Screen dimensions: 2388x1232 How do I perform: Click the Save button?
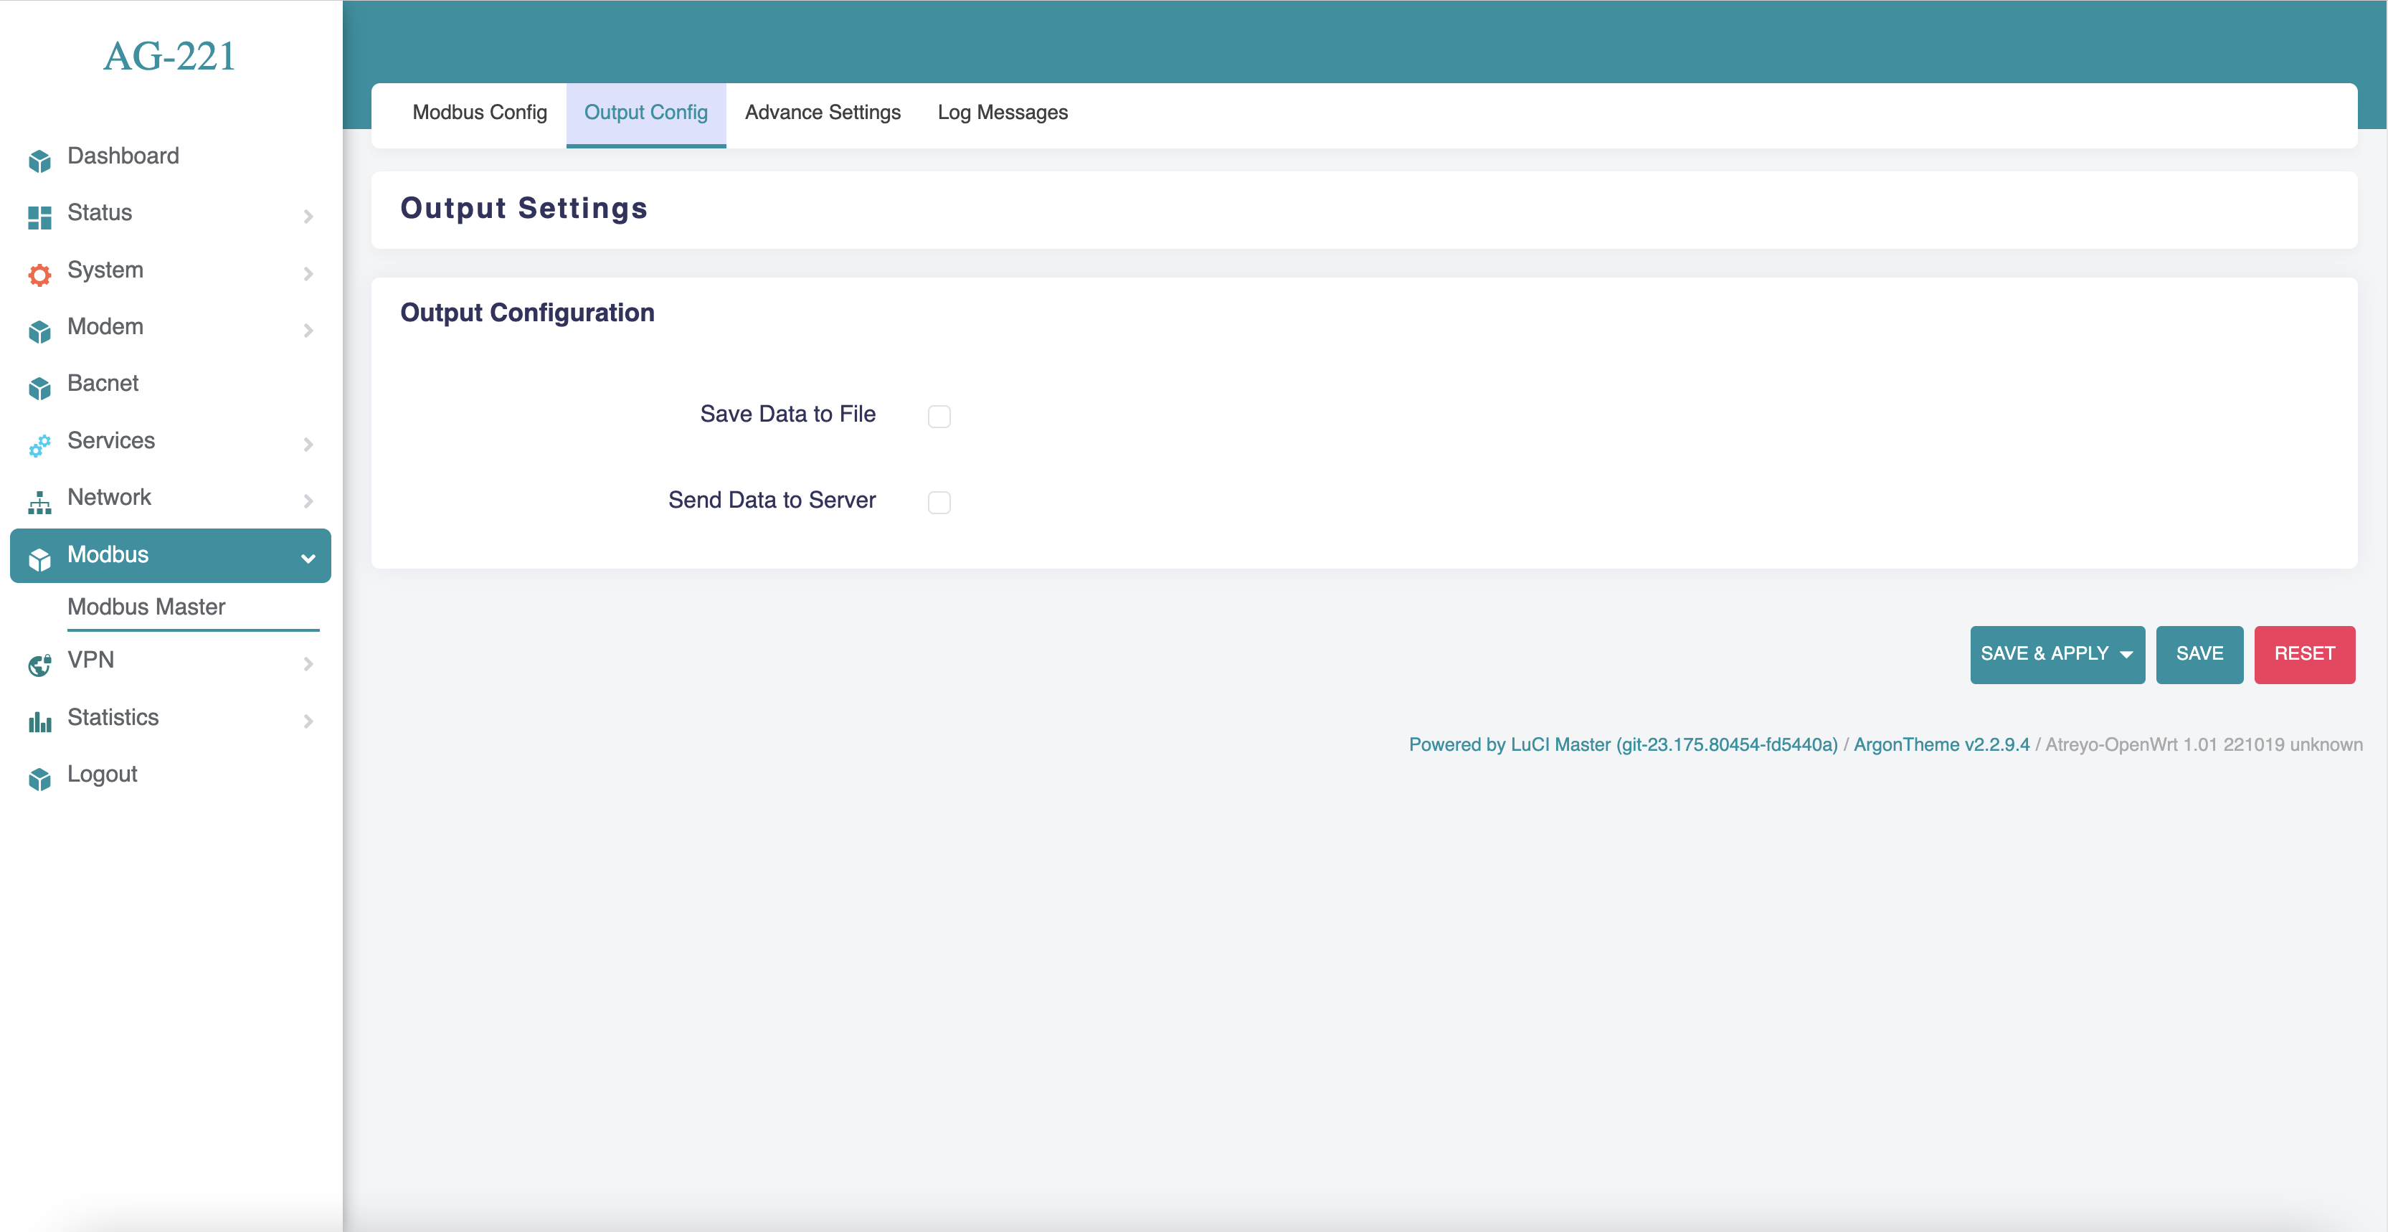[x=2198, y=653]
